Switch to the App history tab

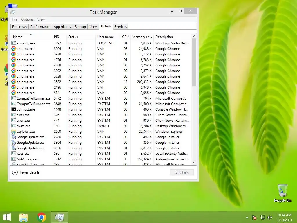(x=63, y=26)
